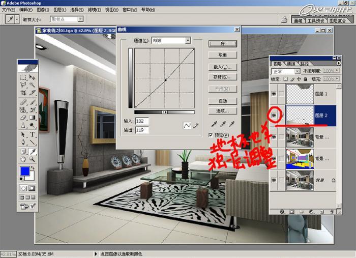Select pencil curve drawing mode
This screenshot has width=356, height=258.
click(196, 125)
